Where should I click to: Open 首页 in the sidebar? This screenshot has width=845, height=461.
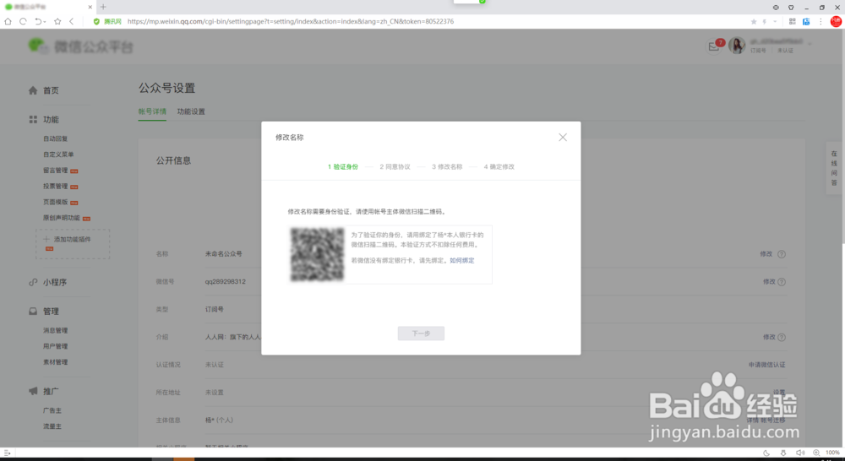coord(52,90)
